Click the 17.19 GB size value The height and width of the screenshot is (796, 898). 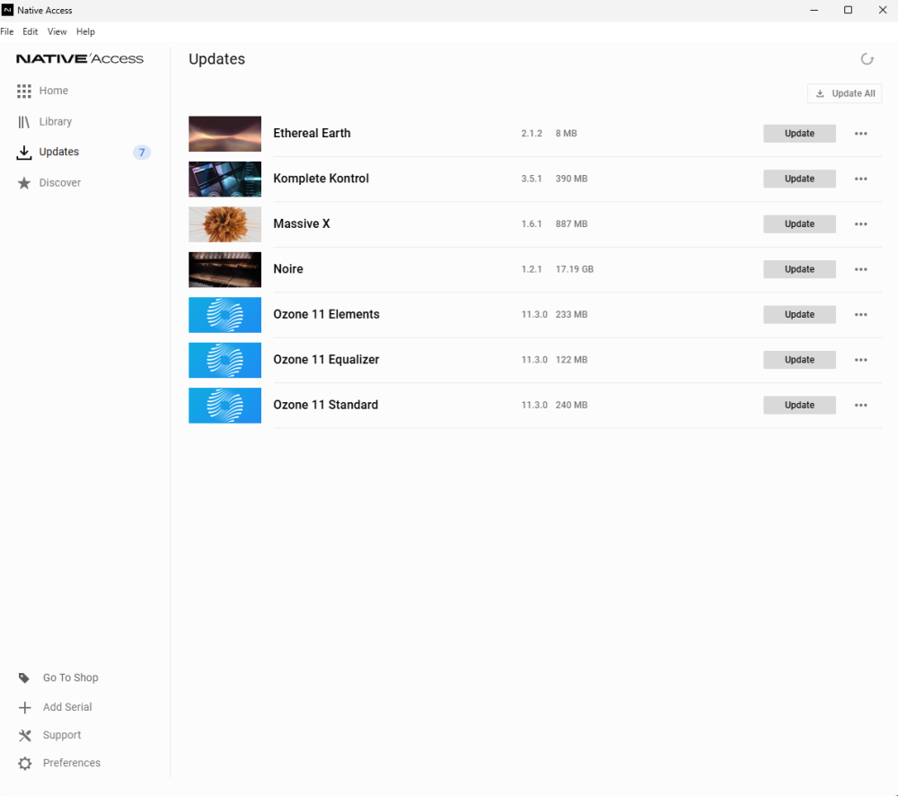tap(575, 269)
